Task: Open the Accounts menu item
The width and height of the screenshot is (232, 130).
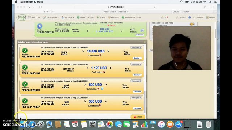Action: coord(113,17)
